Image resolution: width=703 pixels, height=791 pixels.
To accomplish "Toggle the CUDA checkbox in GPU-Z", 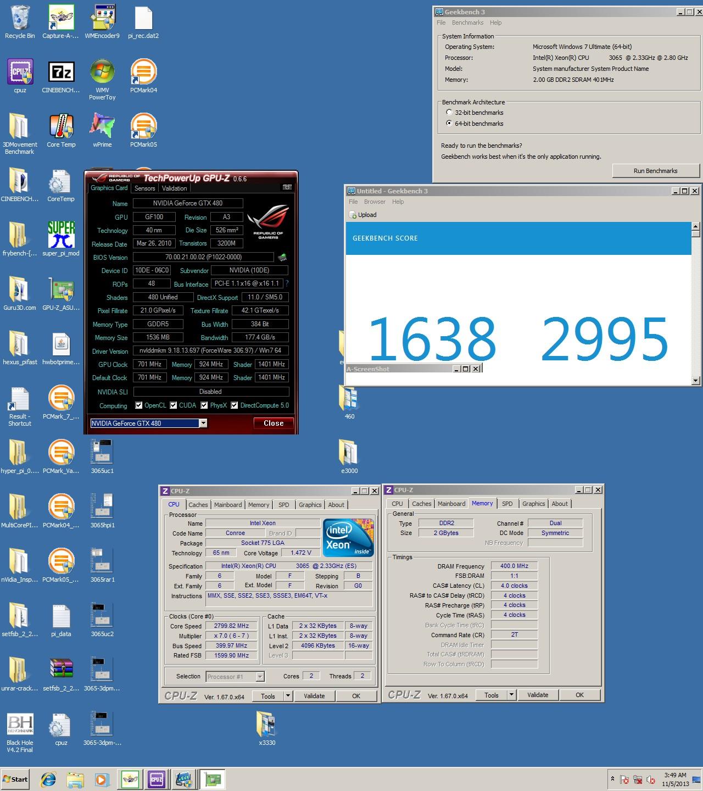I will coord(173,405).
